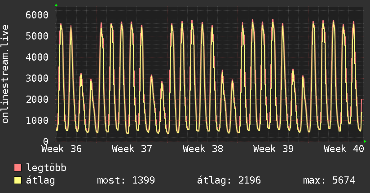Click the Week 38 axis label

click(x=203, y=149)
